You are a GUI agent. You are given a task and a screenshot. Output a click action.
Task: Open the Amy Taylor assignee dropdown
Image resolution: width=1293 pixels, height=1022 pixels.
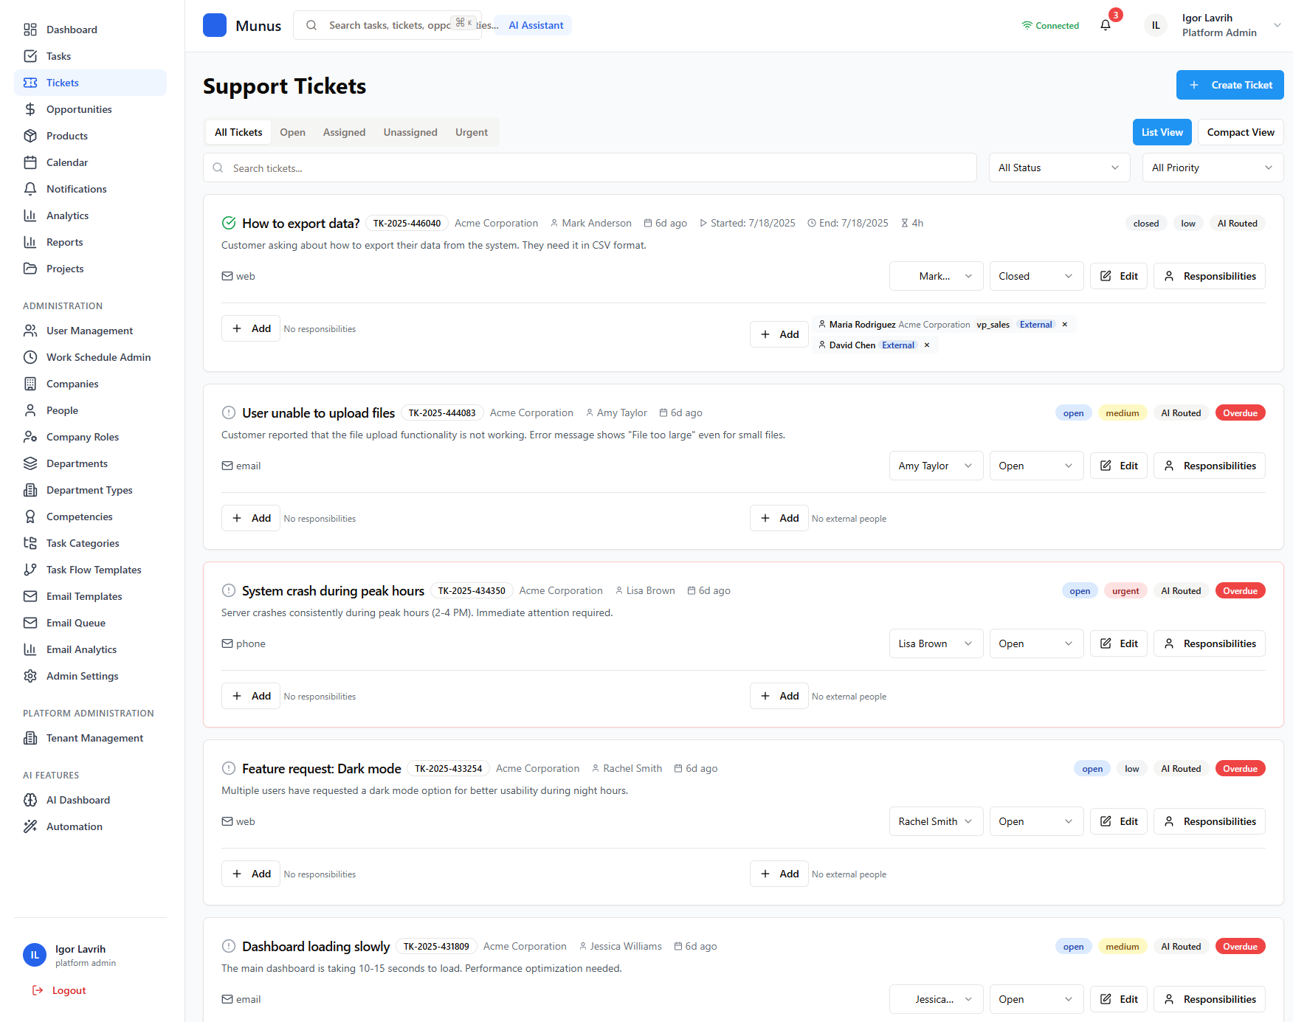pos(935,465)
